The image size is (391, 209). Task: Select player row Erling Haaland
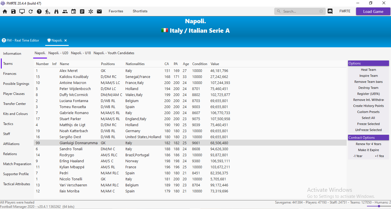point(190,161)
